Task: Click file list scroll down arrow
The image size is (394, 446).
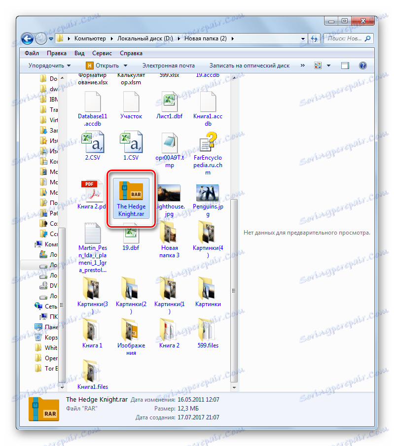Action: tap(234, 387)
